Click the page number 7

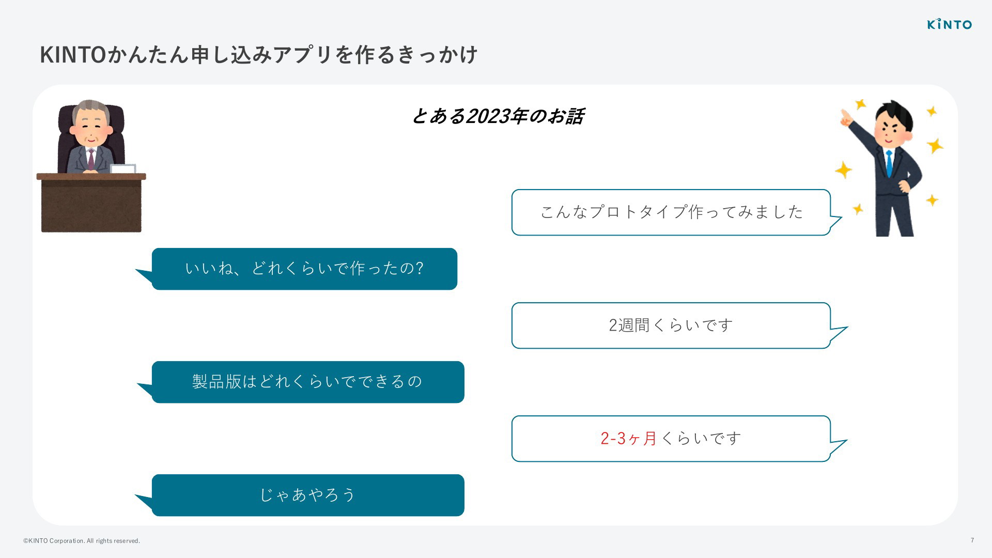coord(972,540)
